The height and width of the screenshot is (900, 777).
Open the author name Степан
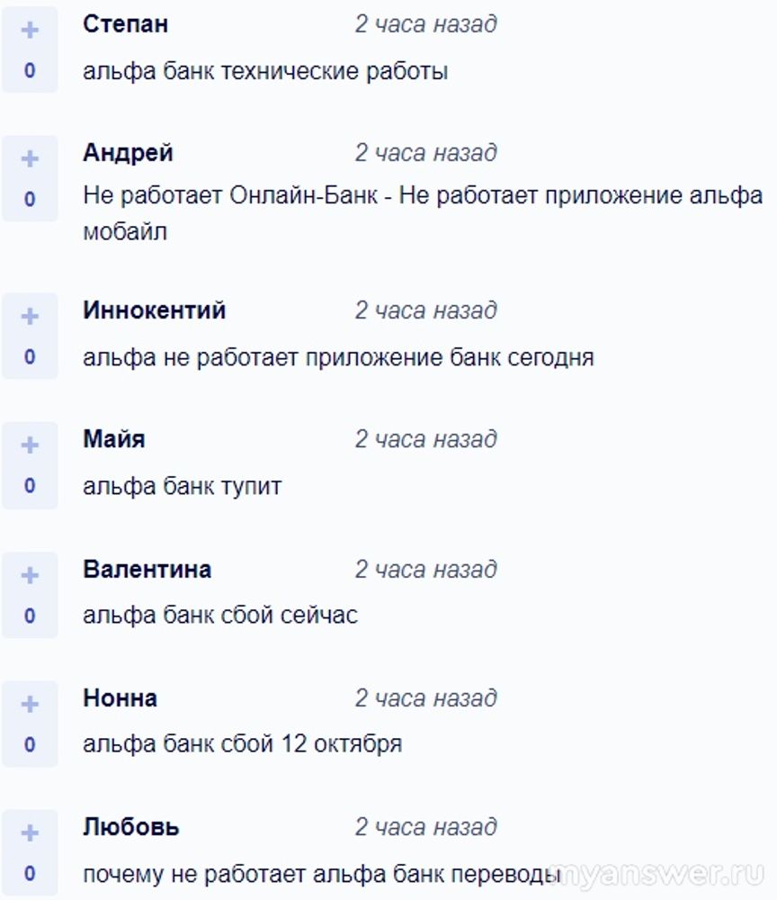tap(125, 24)
